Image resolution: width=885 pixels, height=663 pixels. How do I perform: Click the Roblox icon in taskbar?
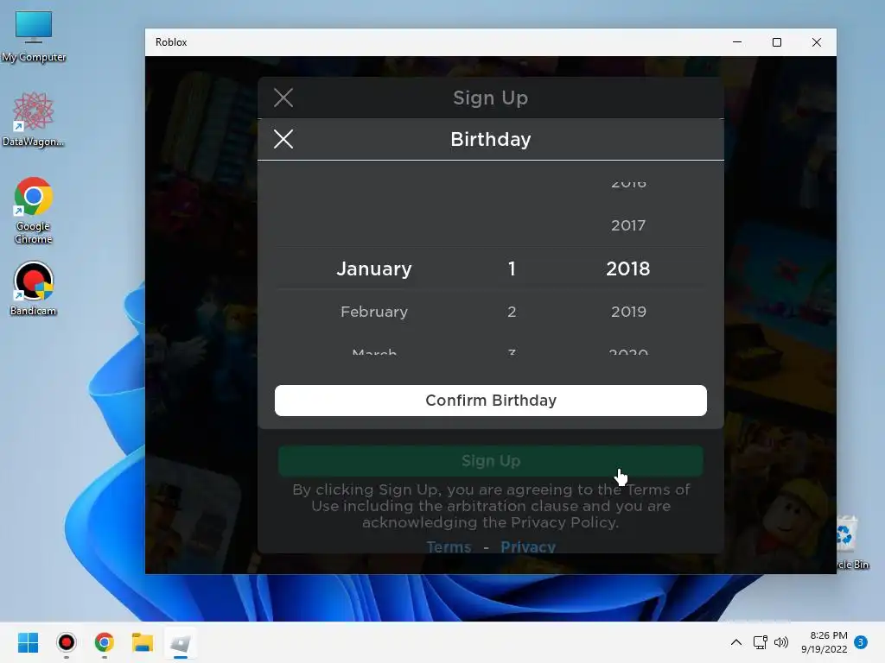click(181, 642)
